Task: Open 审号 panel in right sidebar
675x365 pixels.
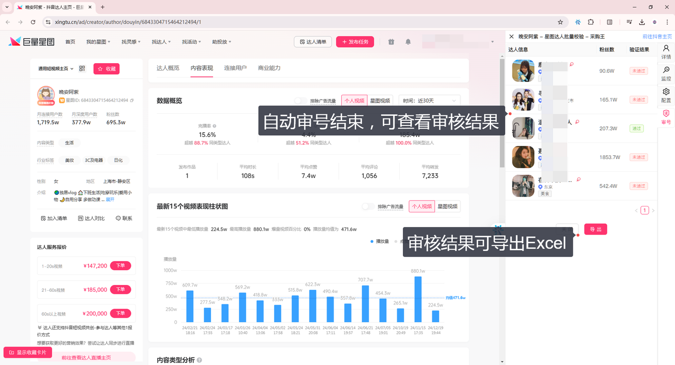Action: point(666,117)
